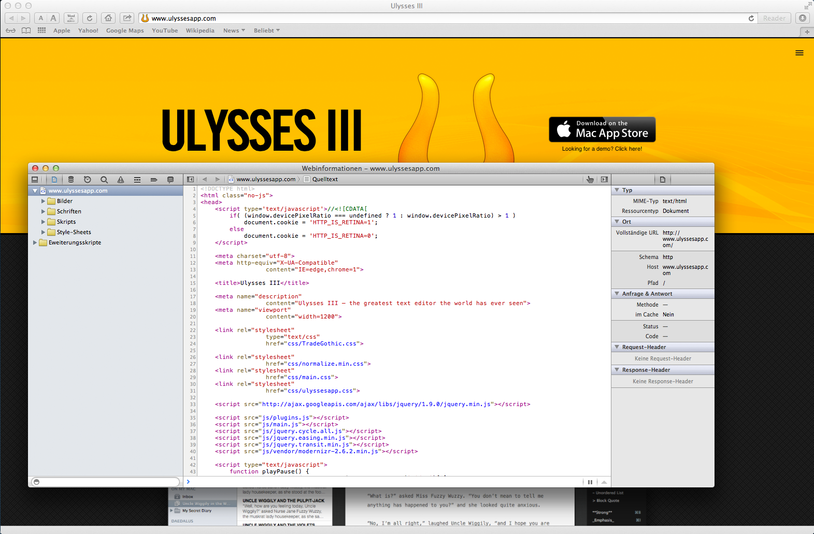Open Safari's share button
Screen dimensions: 814x534
127,18
